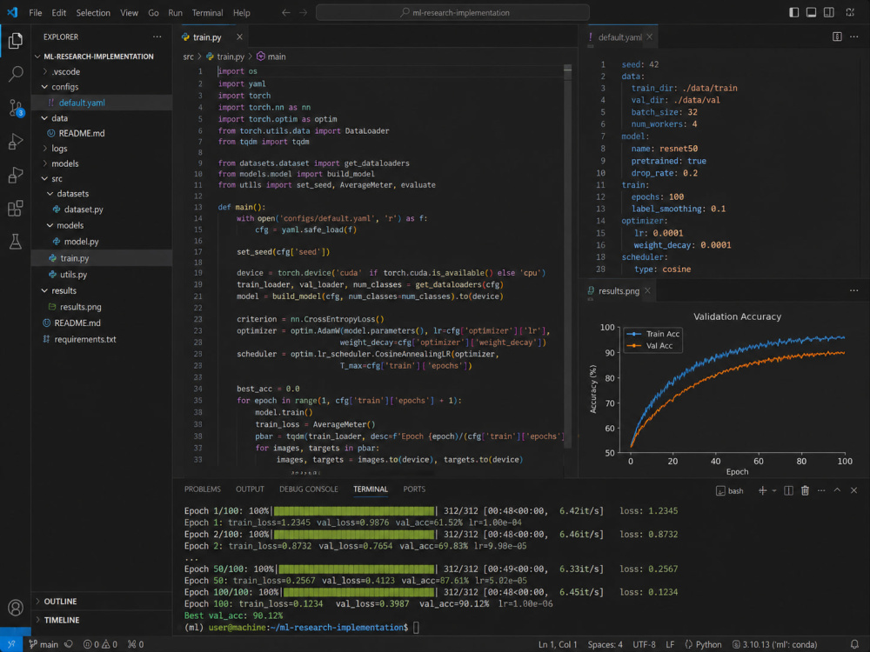Switch to the OUTPUT tab
The image size is (870, 652).
[250, 489]
